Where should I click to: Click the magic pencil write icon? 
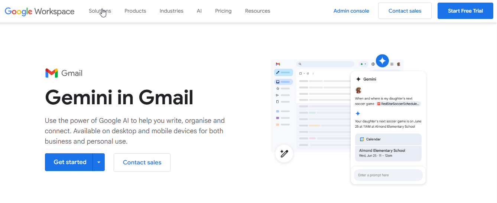click(x=284, y=154)
